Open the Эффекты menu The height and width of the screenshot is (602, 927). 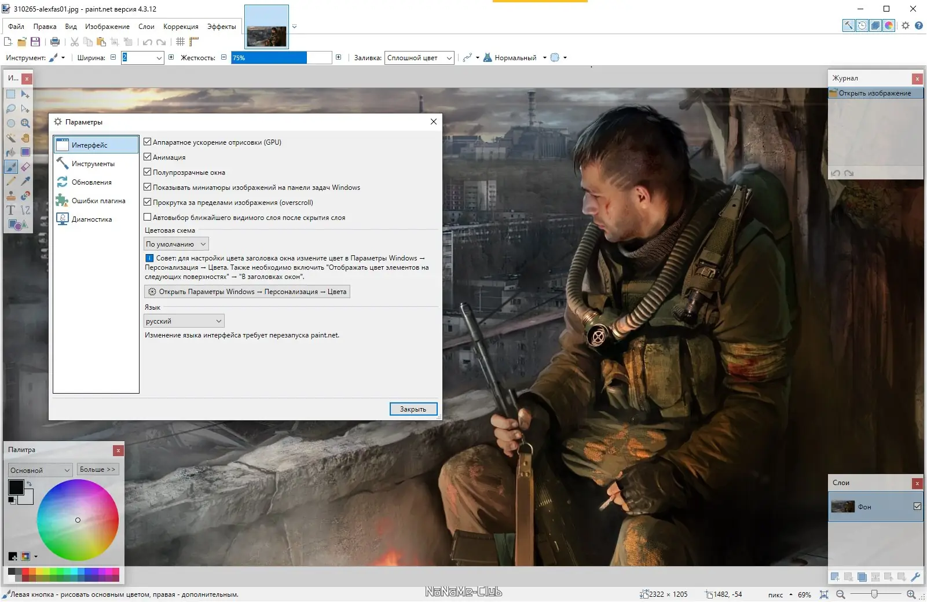222,27
